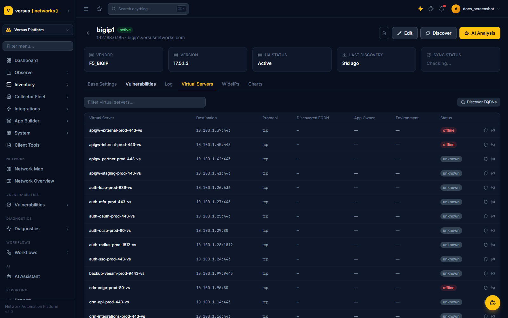This screenshot has height=318, width=508.
Task: Open the theme palette icon
Action: click(x=431, y=9)
